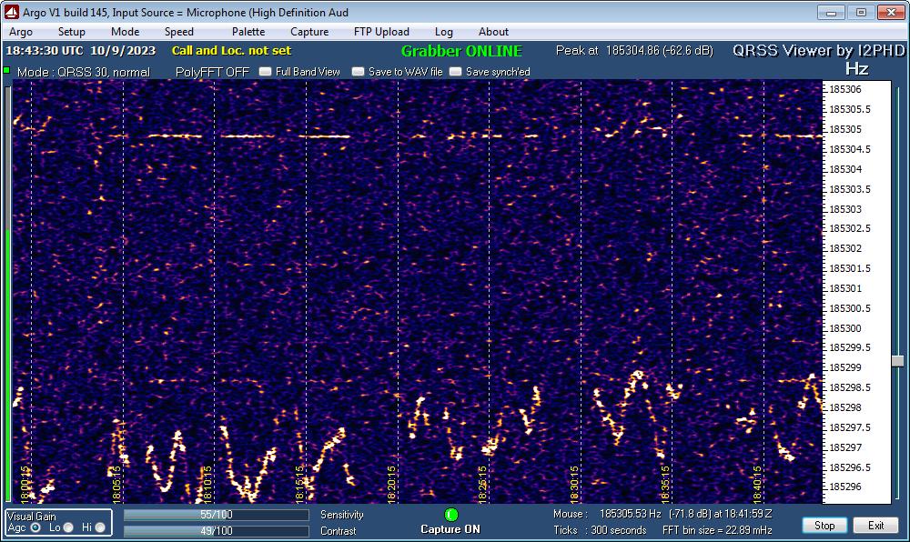Click the 18:40:15 time marker
This screenshot has height=542, width=910.
tap(757, 484)
